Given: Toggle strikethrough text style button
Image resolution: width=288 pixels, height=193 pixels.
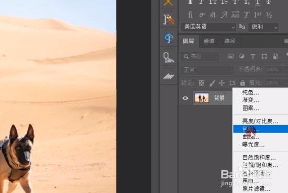Looking at the screenshot, I should click(x=269, y=2).
